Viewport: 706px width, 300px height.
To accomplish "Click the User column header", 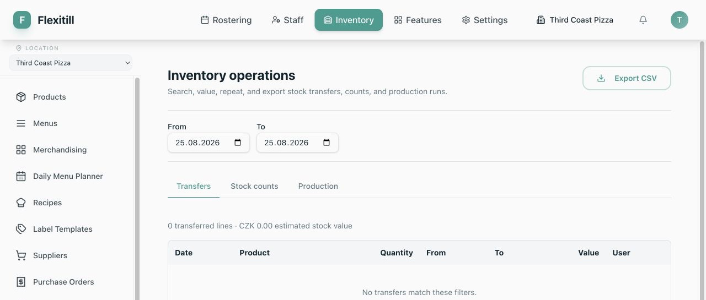I will 621,253.
